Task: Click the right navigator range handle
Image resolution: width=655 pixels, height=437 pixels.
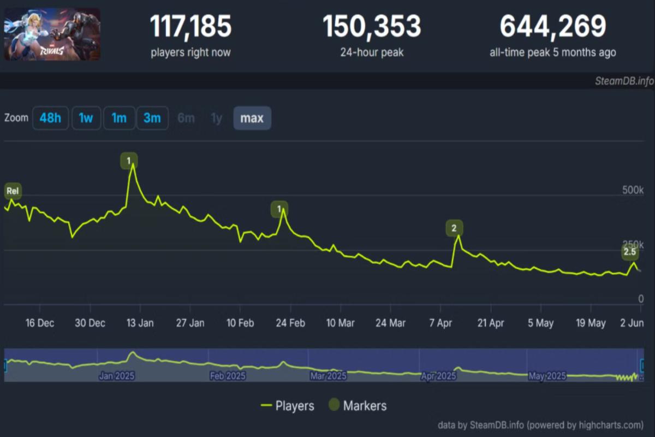Action: (642, 365)
